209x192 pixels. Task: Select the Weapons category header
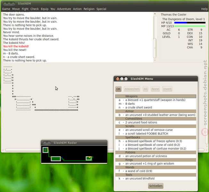[x=156, y=96]
